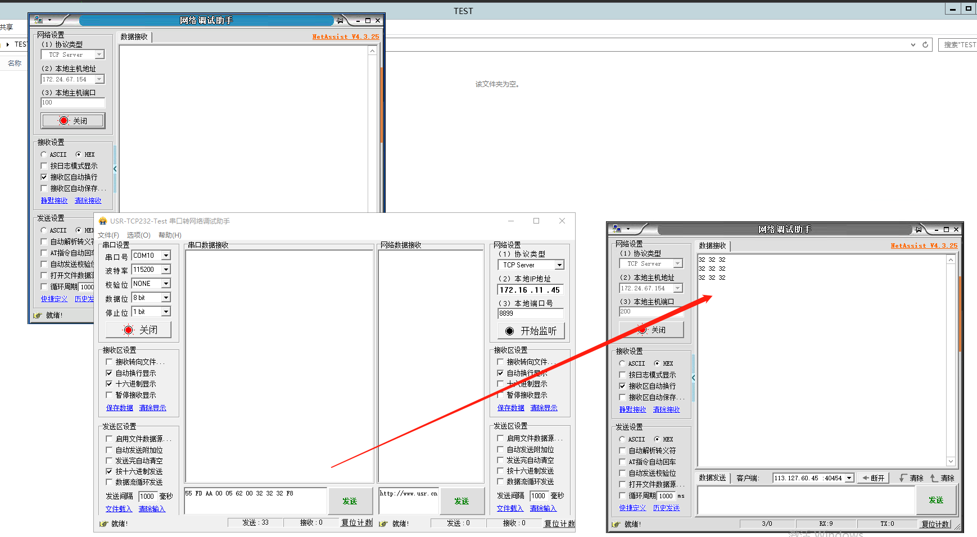Click the 开始监听 button
The height and width of the screenshot is (537, 977).
(531, 331)
